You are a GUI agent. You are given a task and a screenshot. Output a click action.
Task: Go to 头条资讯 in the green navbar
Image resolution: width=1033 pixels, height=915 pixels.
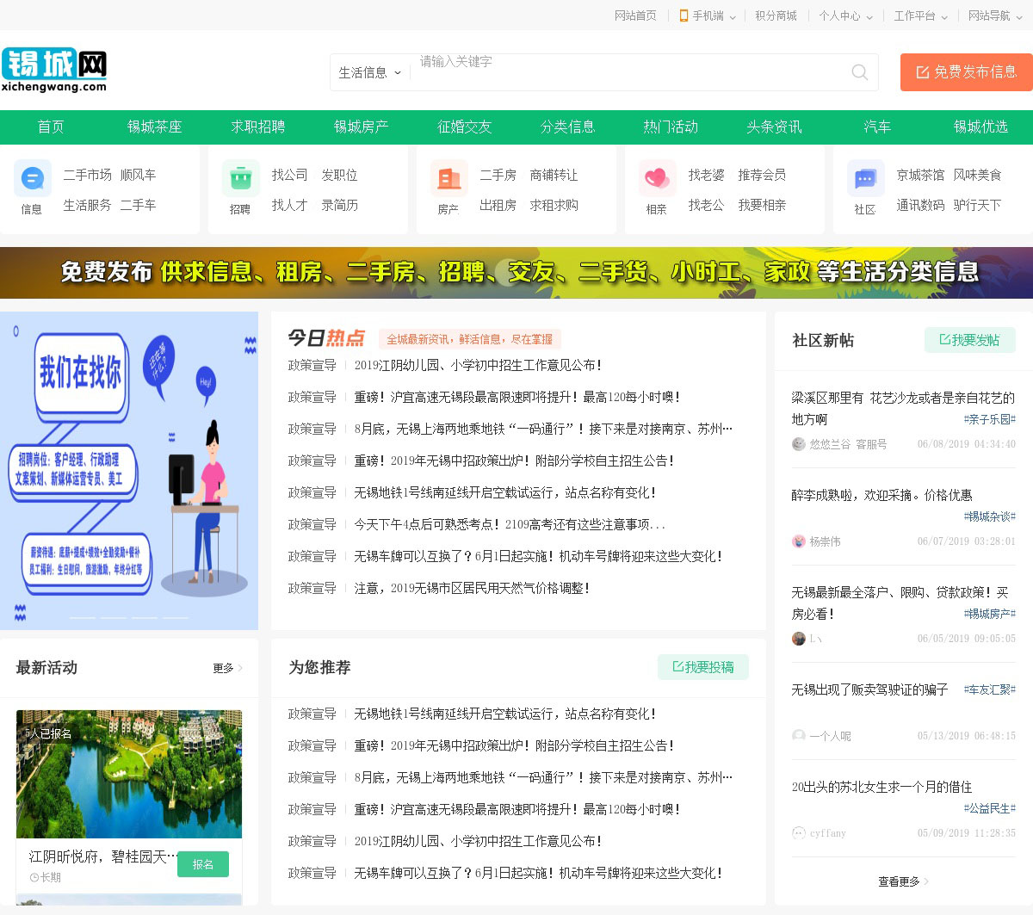pos(774,127)
